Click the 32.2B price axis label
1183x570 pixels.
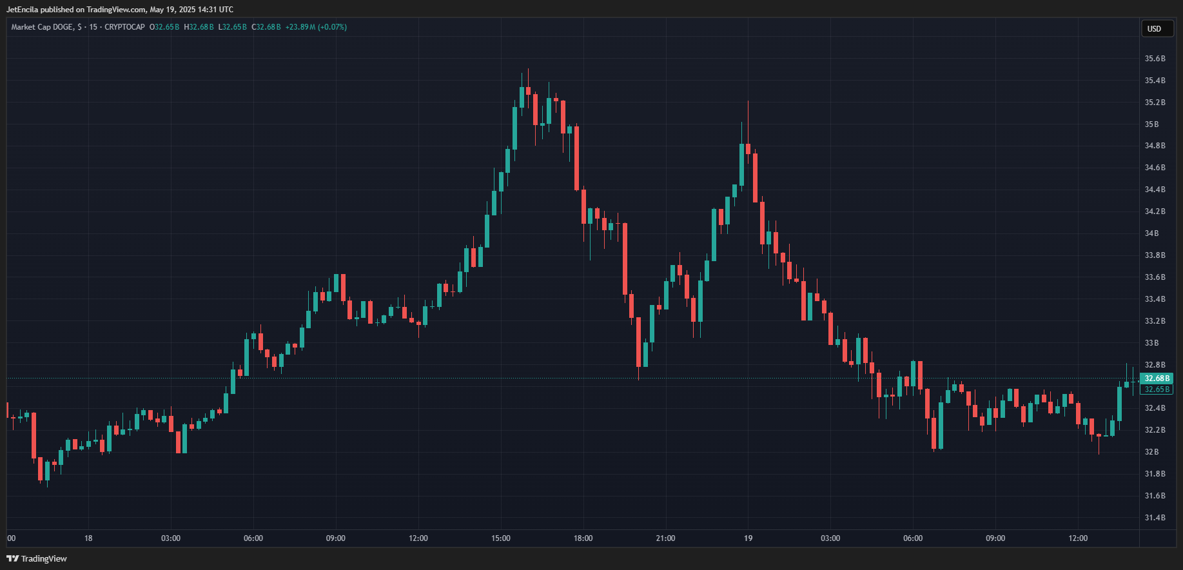[x=1155, y=430]
